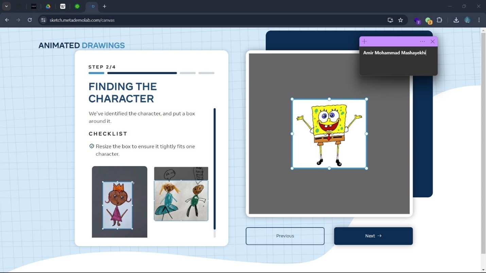The height and width of the screenshot is (273, 486).
Task: Switch to the Google Drive tab
Action: 48,6
